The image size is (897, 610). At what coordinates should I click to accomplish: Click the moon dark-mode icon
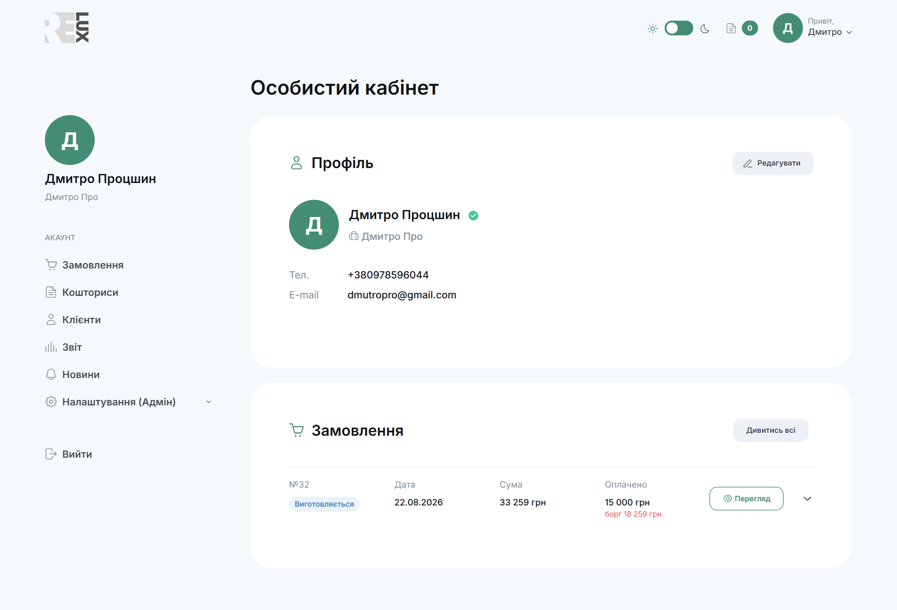click(x=705, y=29)
